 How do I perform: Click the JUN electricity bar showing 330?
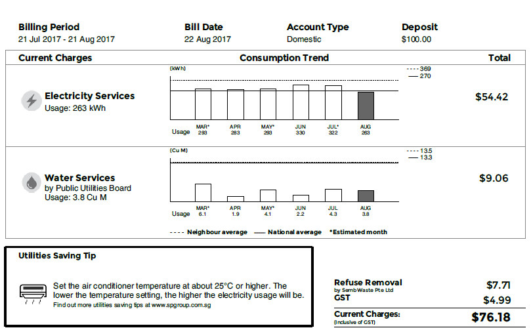301,101
